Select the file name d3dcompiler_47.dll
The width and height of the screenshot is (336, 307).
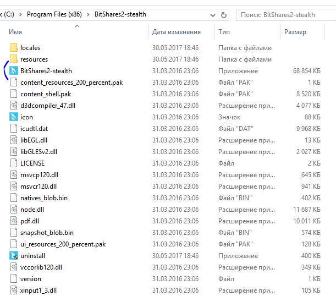tap(48, 106)
